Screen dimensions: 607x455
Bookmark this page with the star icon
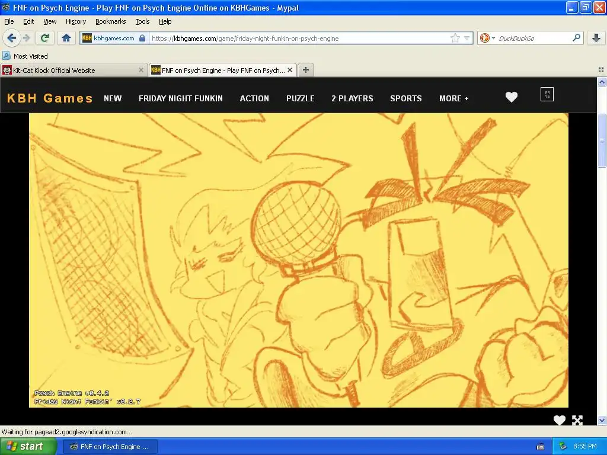(455, 38)
